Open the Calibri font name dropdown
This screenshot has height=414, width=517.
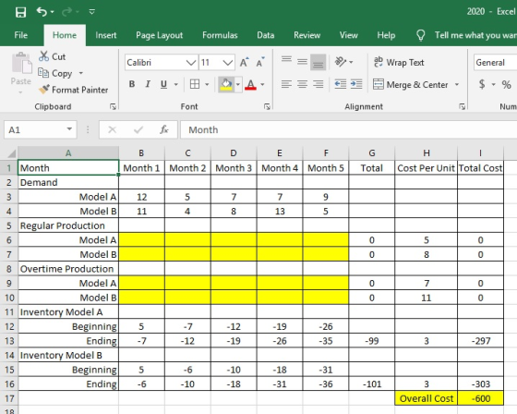191,63
